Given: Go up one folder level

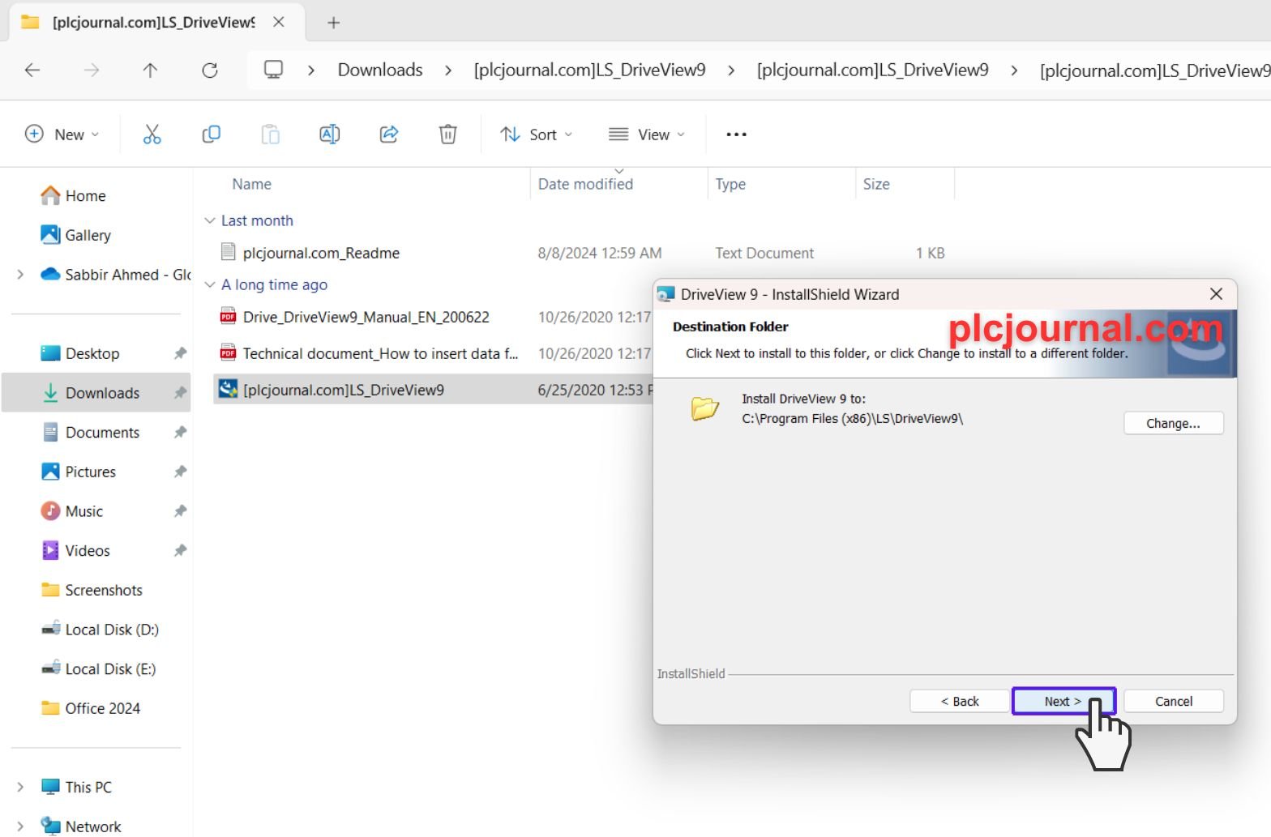Looking at the screenshot, I should coord(150,70).
